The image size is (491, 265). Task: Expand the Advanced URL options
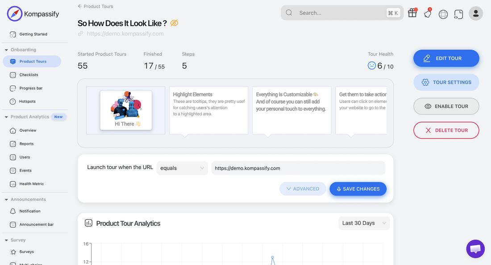tap(303, 188)
